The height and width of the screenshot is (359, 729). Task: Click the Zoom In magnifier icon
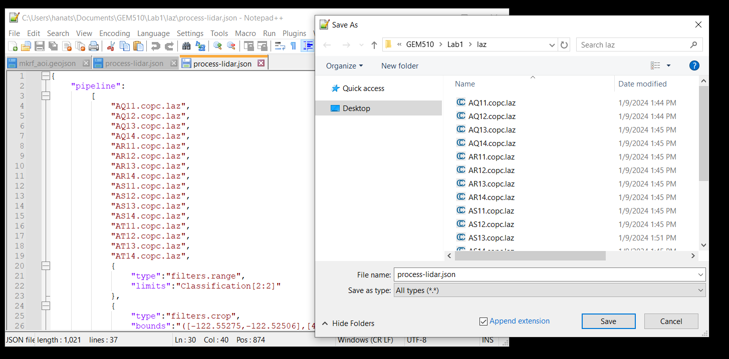(x=217, y=46)
